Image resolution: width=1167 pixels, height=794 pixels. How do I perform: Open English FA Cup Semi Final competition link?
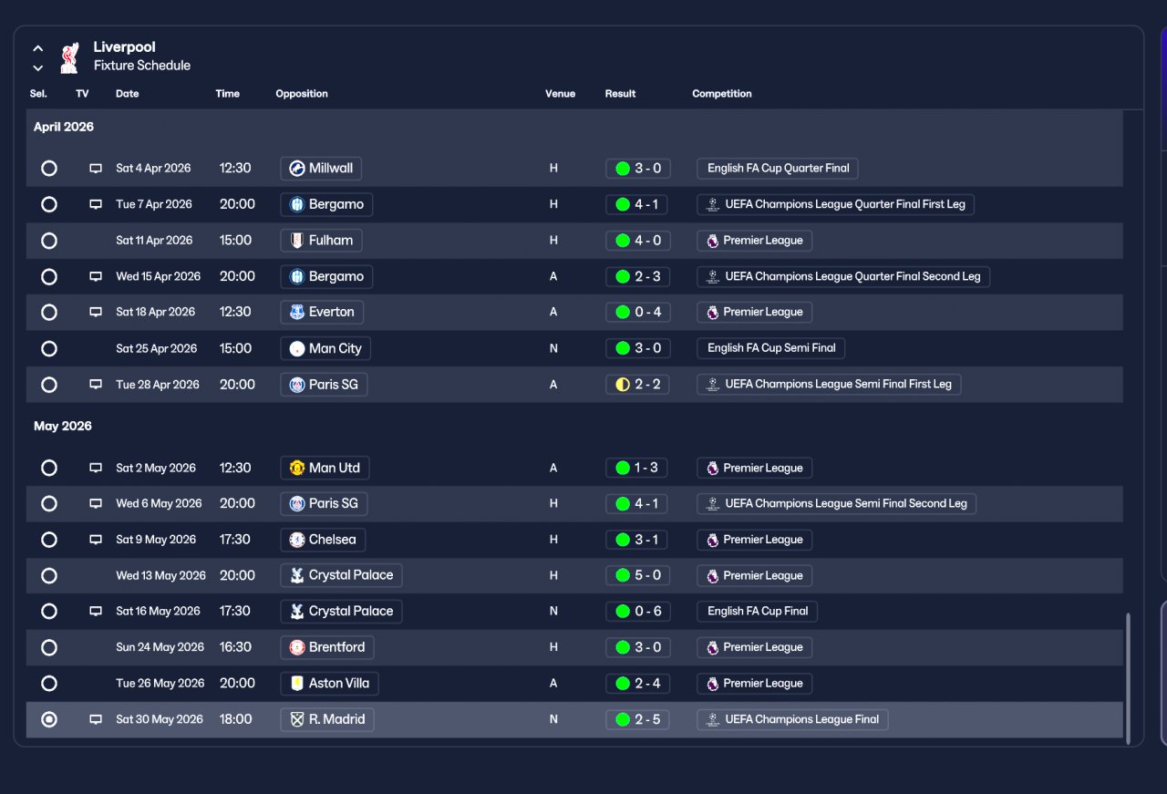[x=771, y=348]
